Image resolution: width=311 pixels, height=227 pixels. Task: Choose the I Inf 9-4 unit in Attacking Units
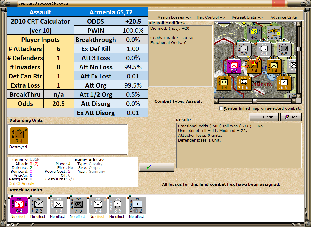pyautogui.click(x=98, y=205)
